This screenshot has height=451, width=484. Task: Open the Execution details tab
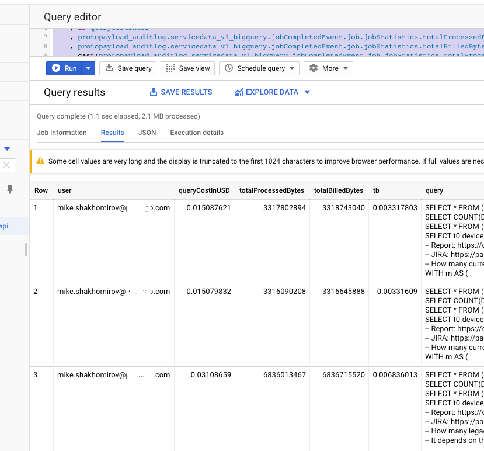(197, 133)
